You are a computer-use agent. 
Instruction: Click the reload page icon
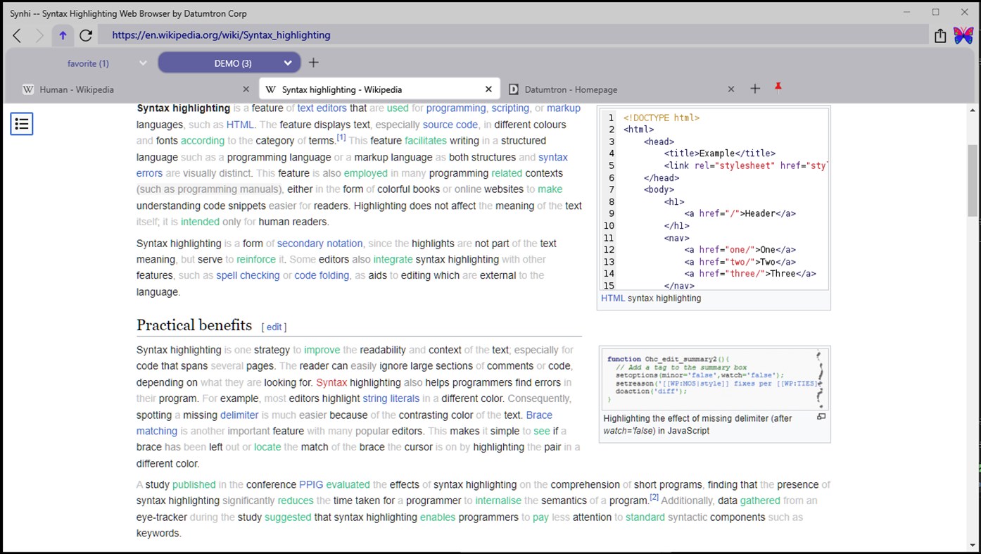point(86,34)
